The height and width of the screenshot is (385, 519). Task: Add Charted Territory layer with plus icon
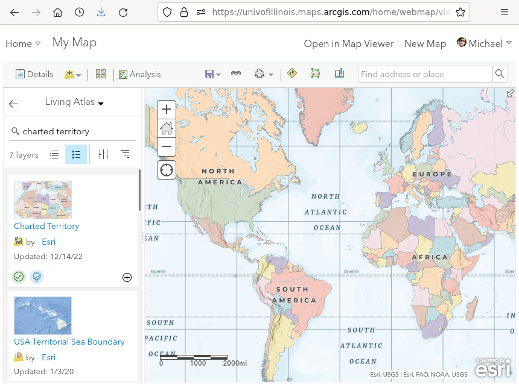[127, 277]
